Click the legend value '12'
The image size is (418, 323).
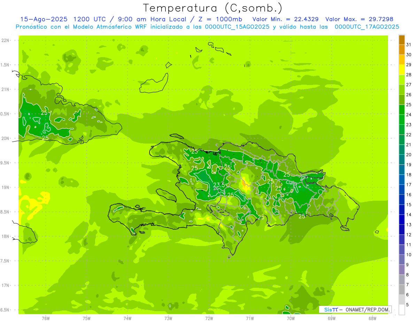(x=409, y=234)
